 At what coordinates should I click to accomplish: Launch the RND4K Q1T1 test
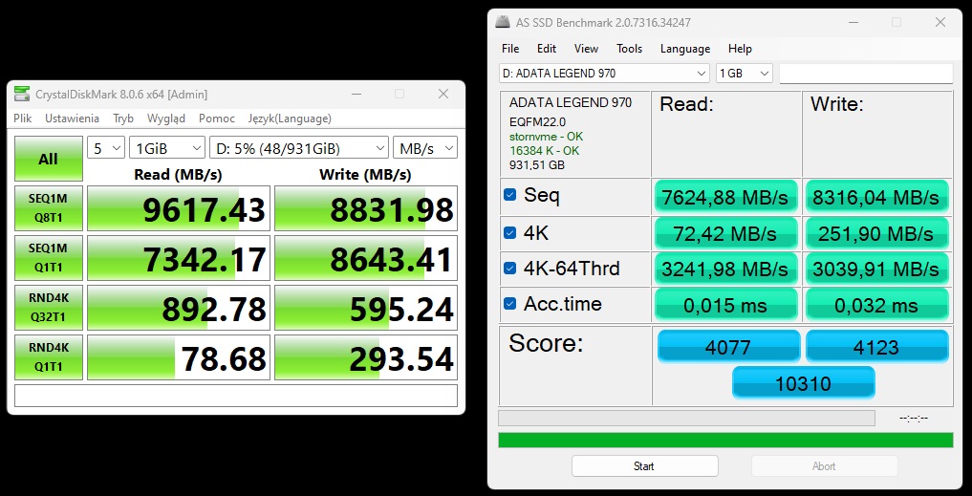(x=48, y=357)
